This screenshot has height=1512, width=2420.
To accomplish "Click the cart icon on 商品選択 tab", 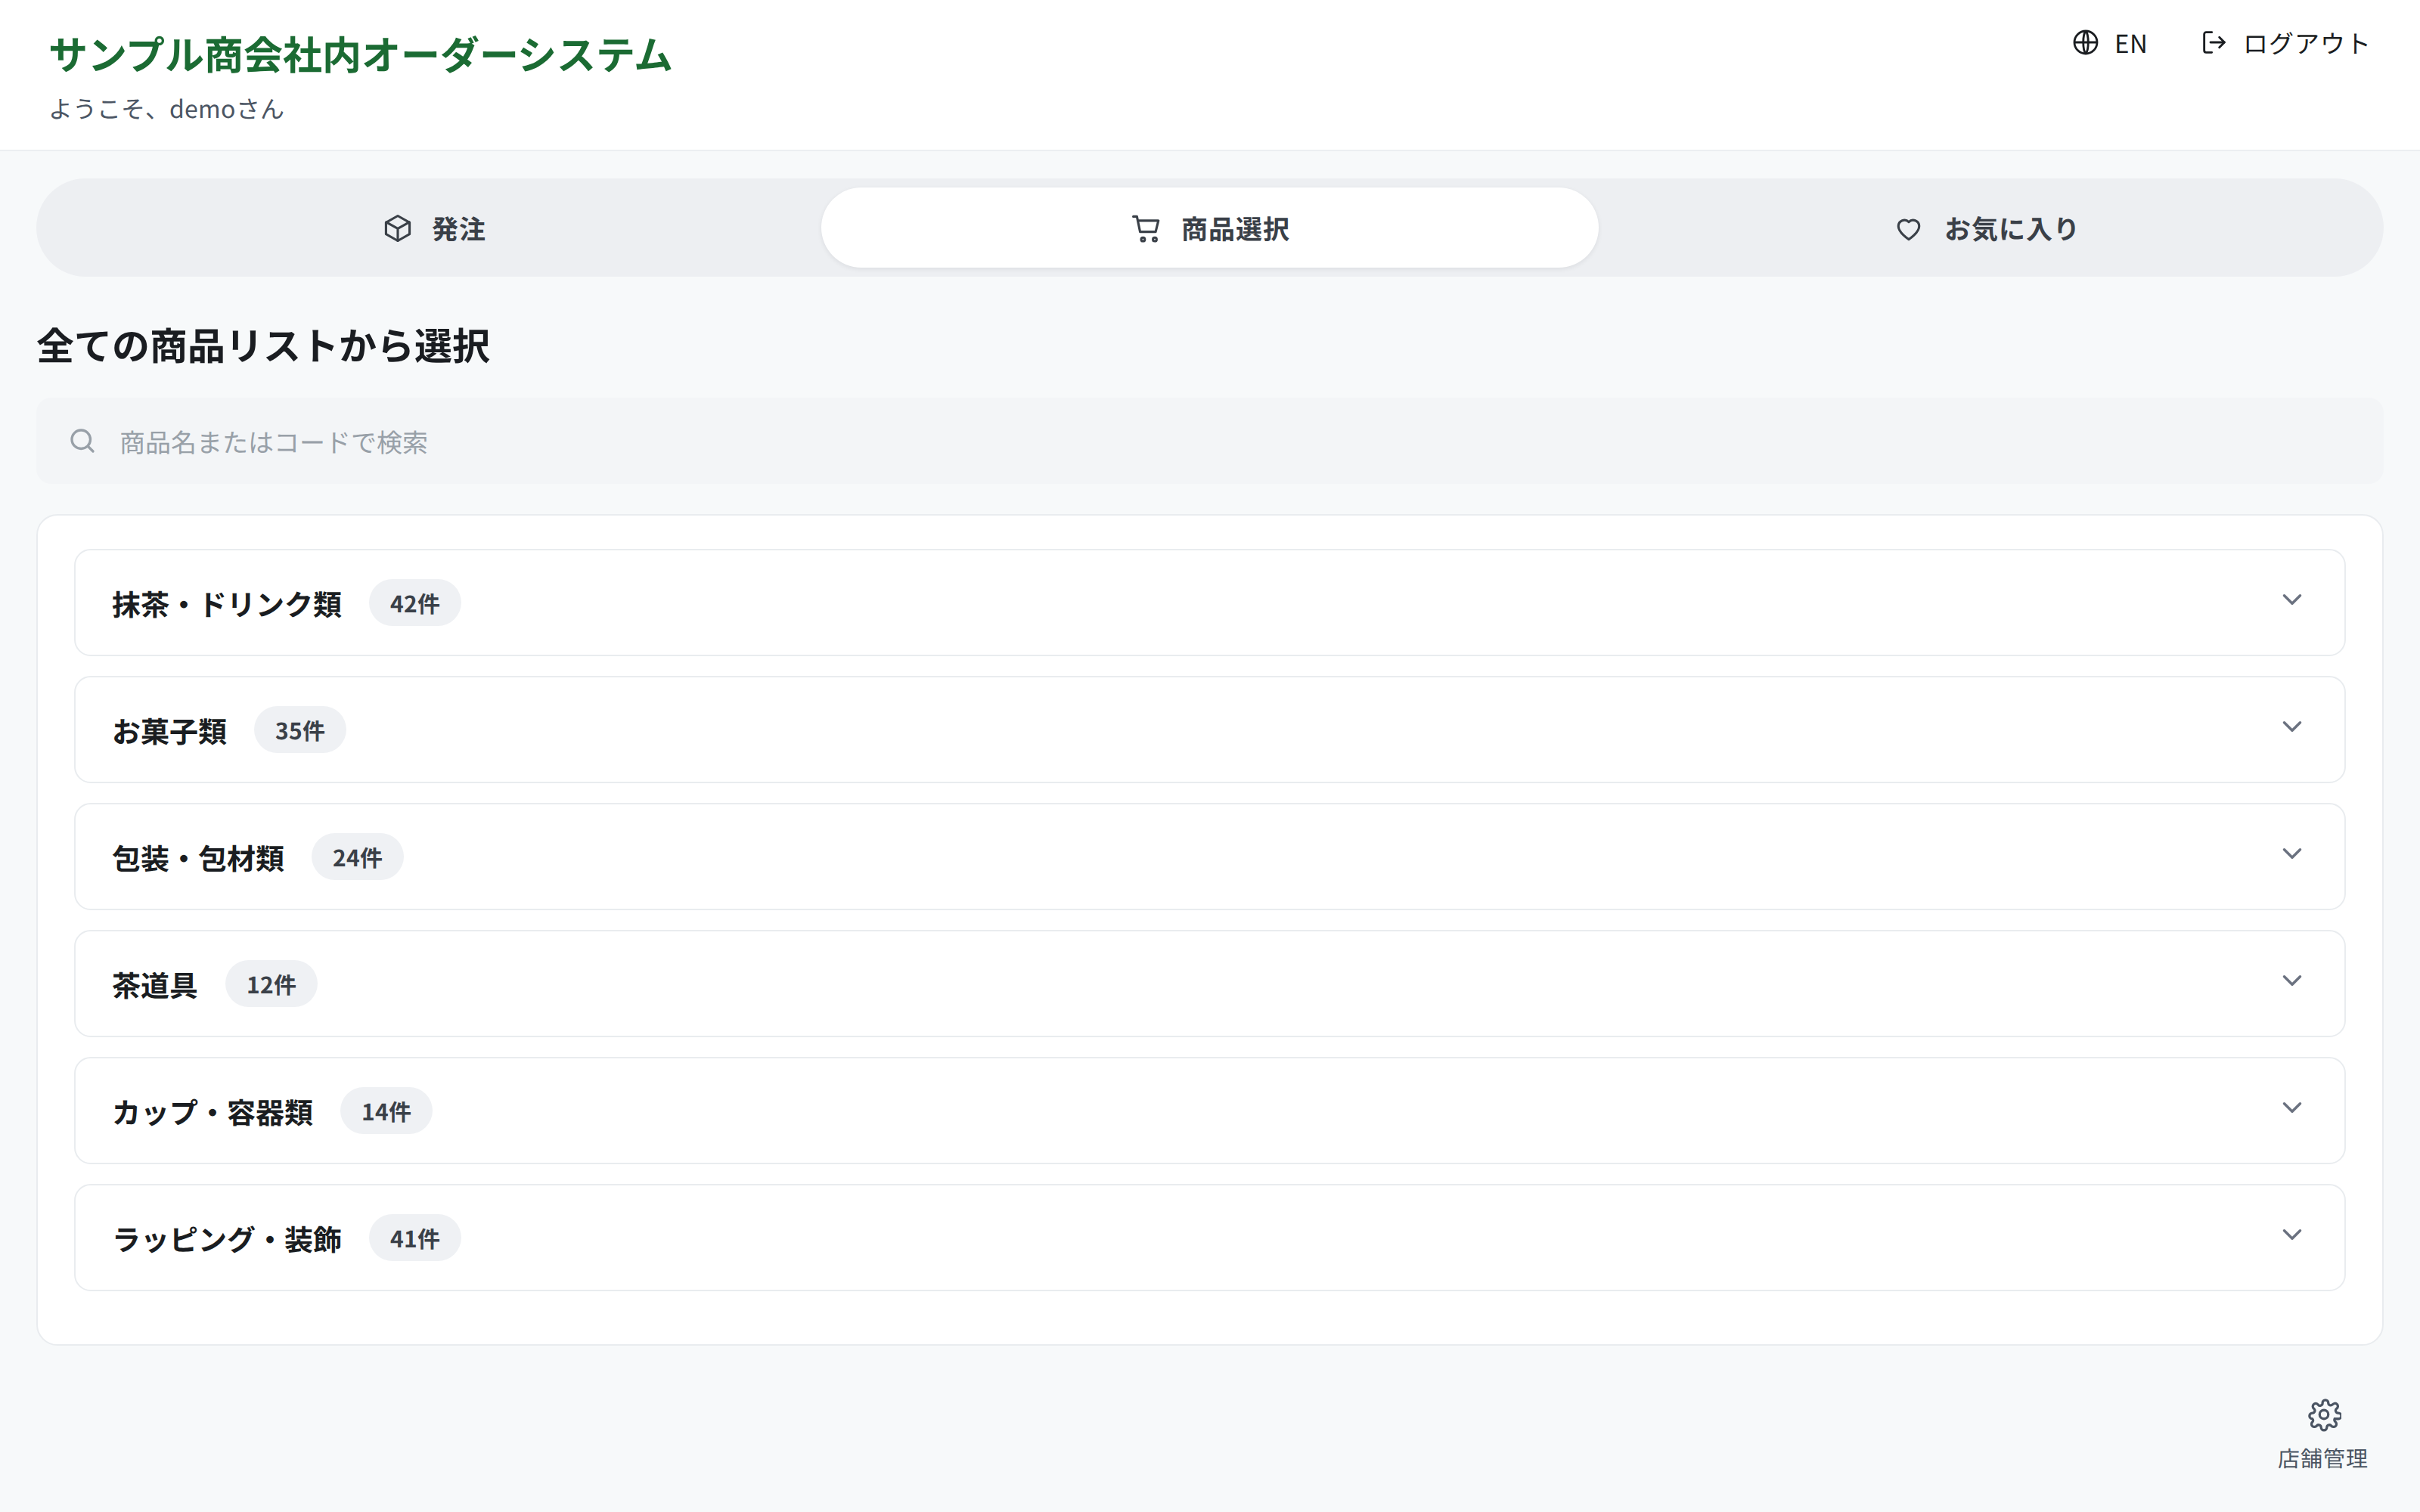I will pyautogui.click(x=1146, y=229).
